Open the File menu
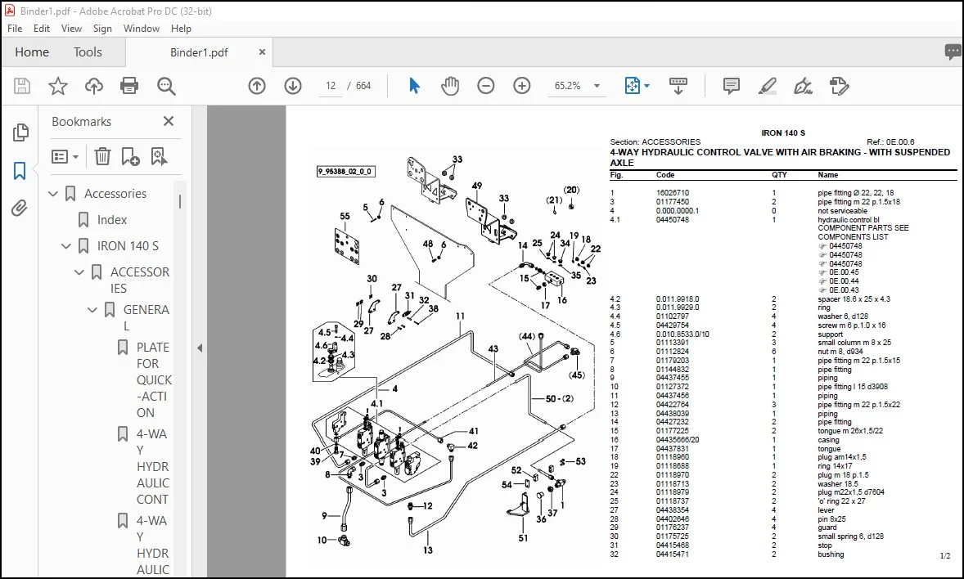Viewport: 964px width, 579px height. [x=15, y=29]
